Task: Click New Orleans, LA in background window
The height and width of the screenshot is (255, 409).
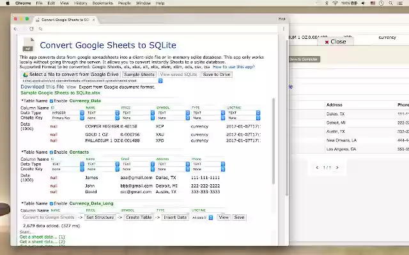Action: coord(341,140)
